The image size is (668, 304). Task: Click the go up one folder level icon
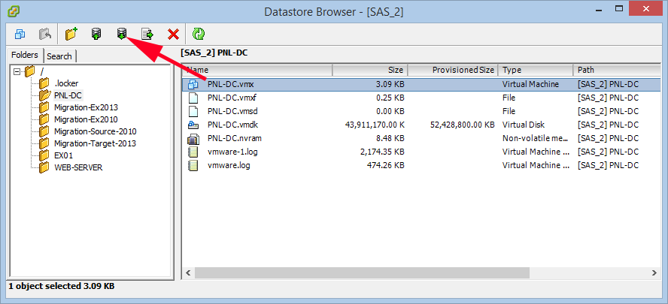44,34
